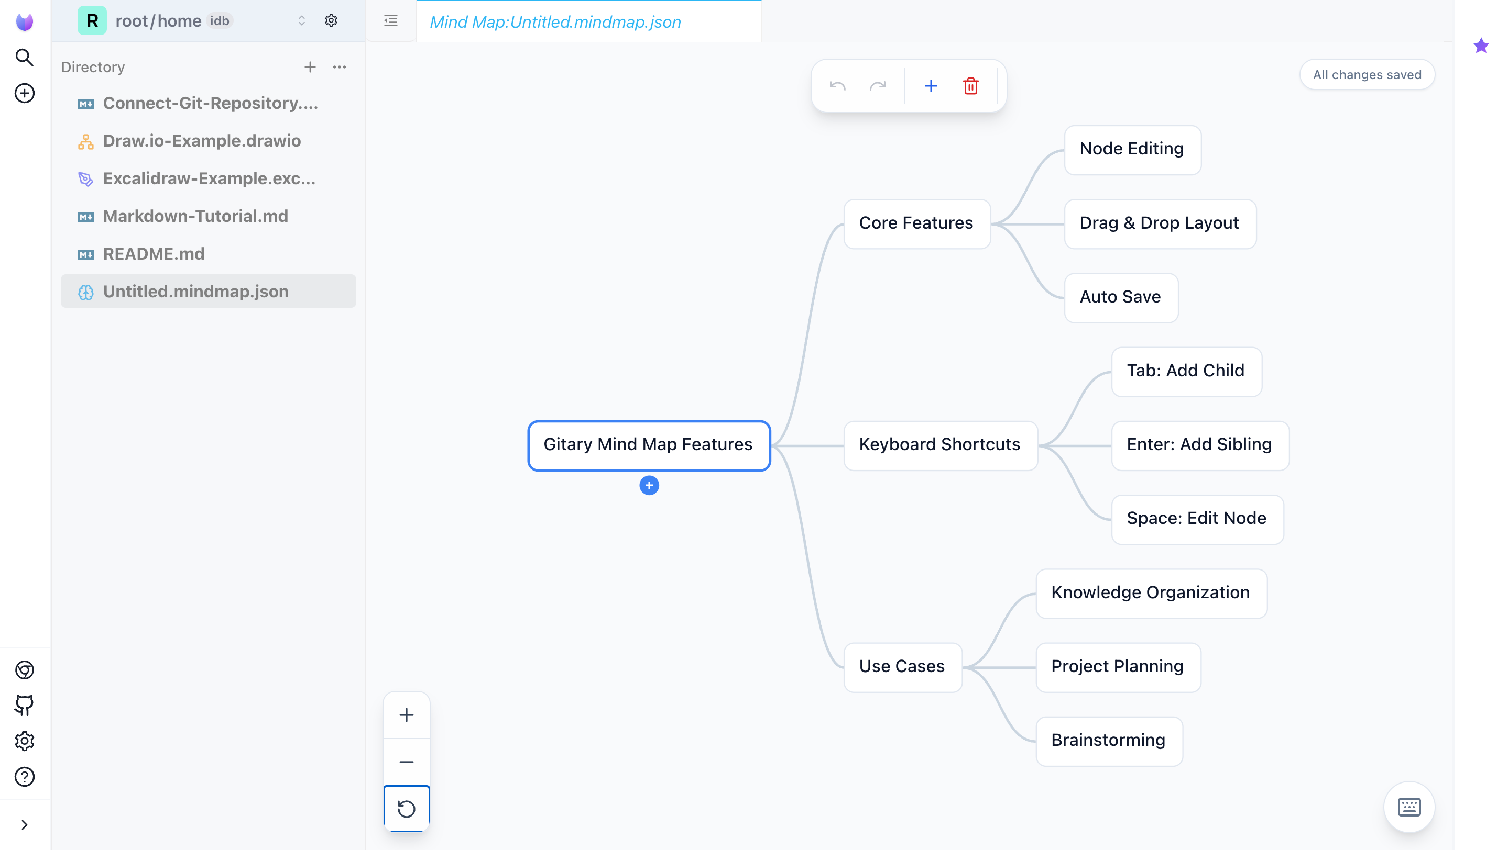Select the Core Features node
Screen dimensions: 1508x850
coord(917,224)
